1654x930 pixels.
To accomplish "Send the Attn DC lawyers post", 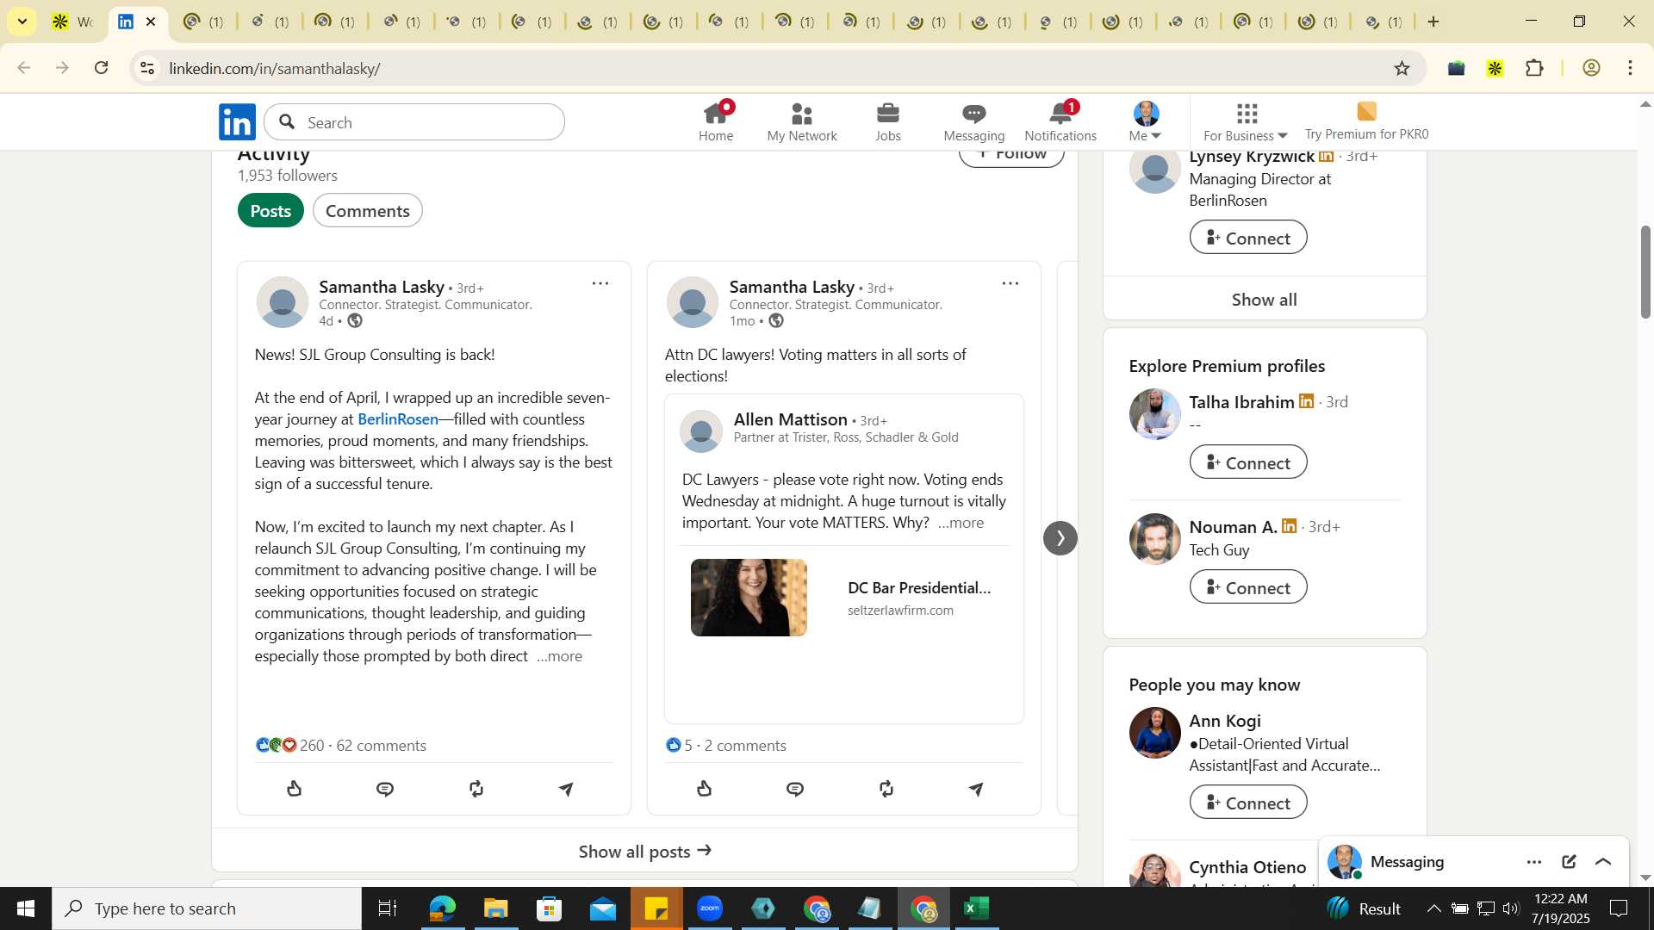I will tap(976, 789).
